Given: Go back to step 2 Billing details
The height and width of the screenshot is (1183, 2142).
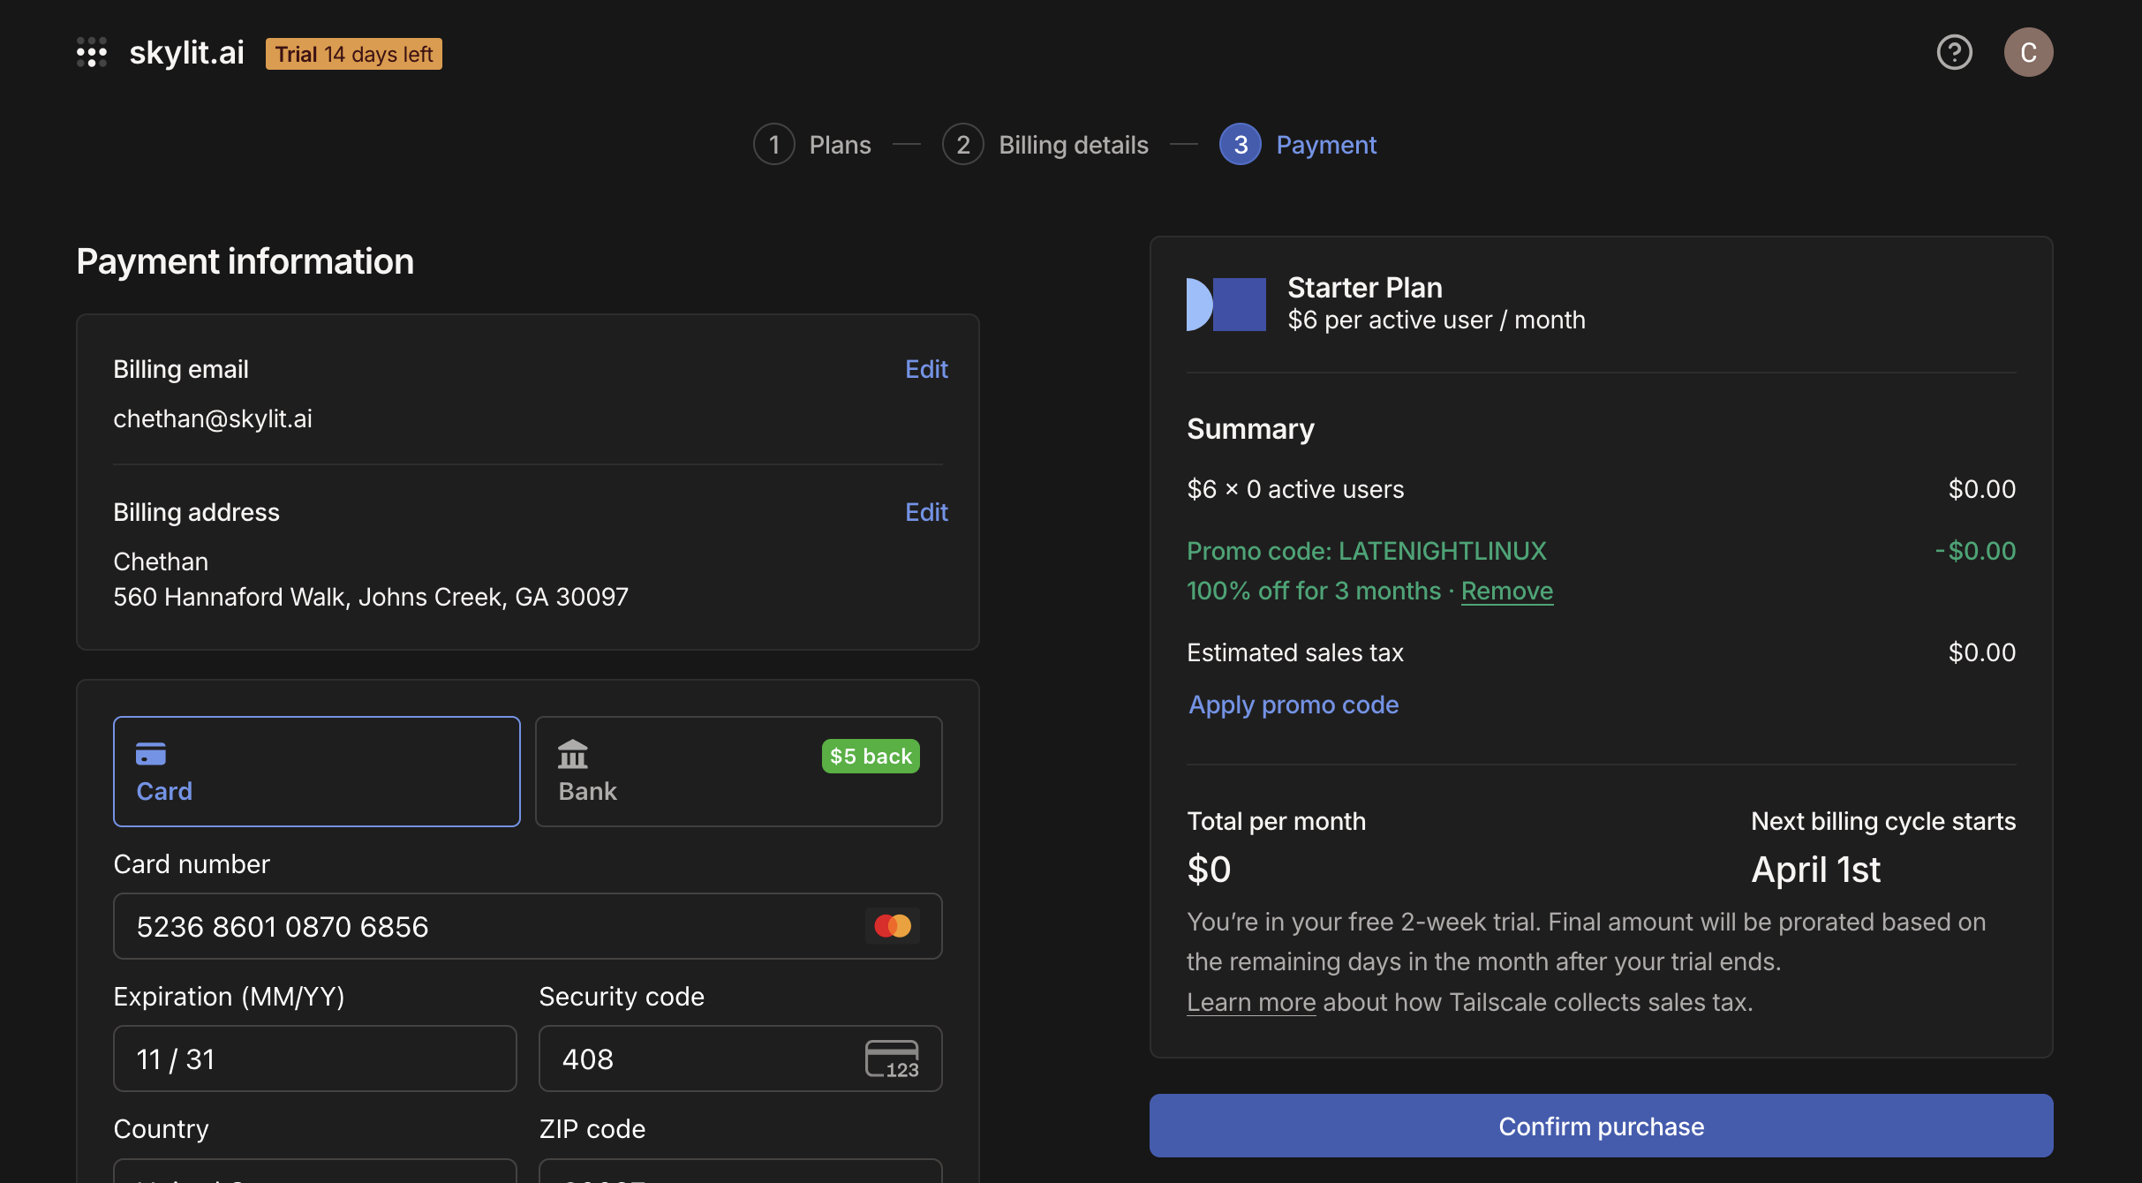Looking at the screenshot, I should click(x=1045, y=144).
